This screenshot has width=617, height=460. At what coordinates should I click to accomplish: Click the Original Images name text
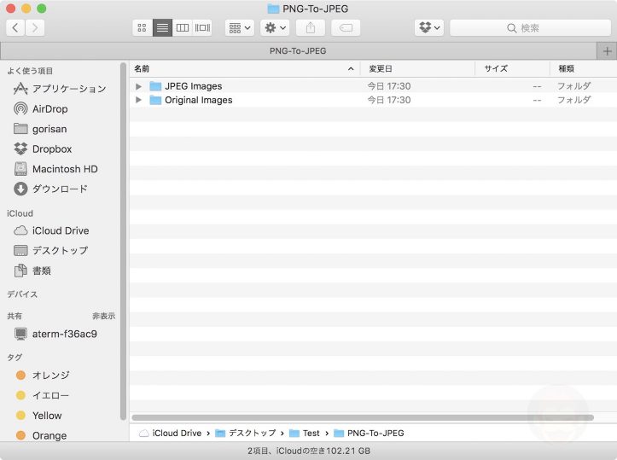point(198,100)
